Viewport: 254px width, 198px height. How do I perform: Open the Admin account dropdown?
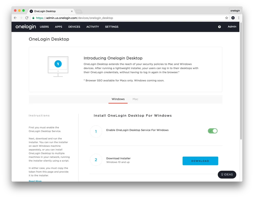tap(232, 27)
